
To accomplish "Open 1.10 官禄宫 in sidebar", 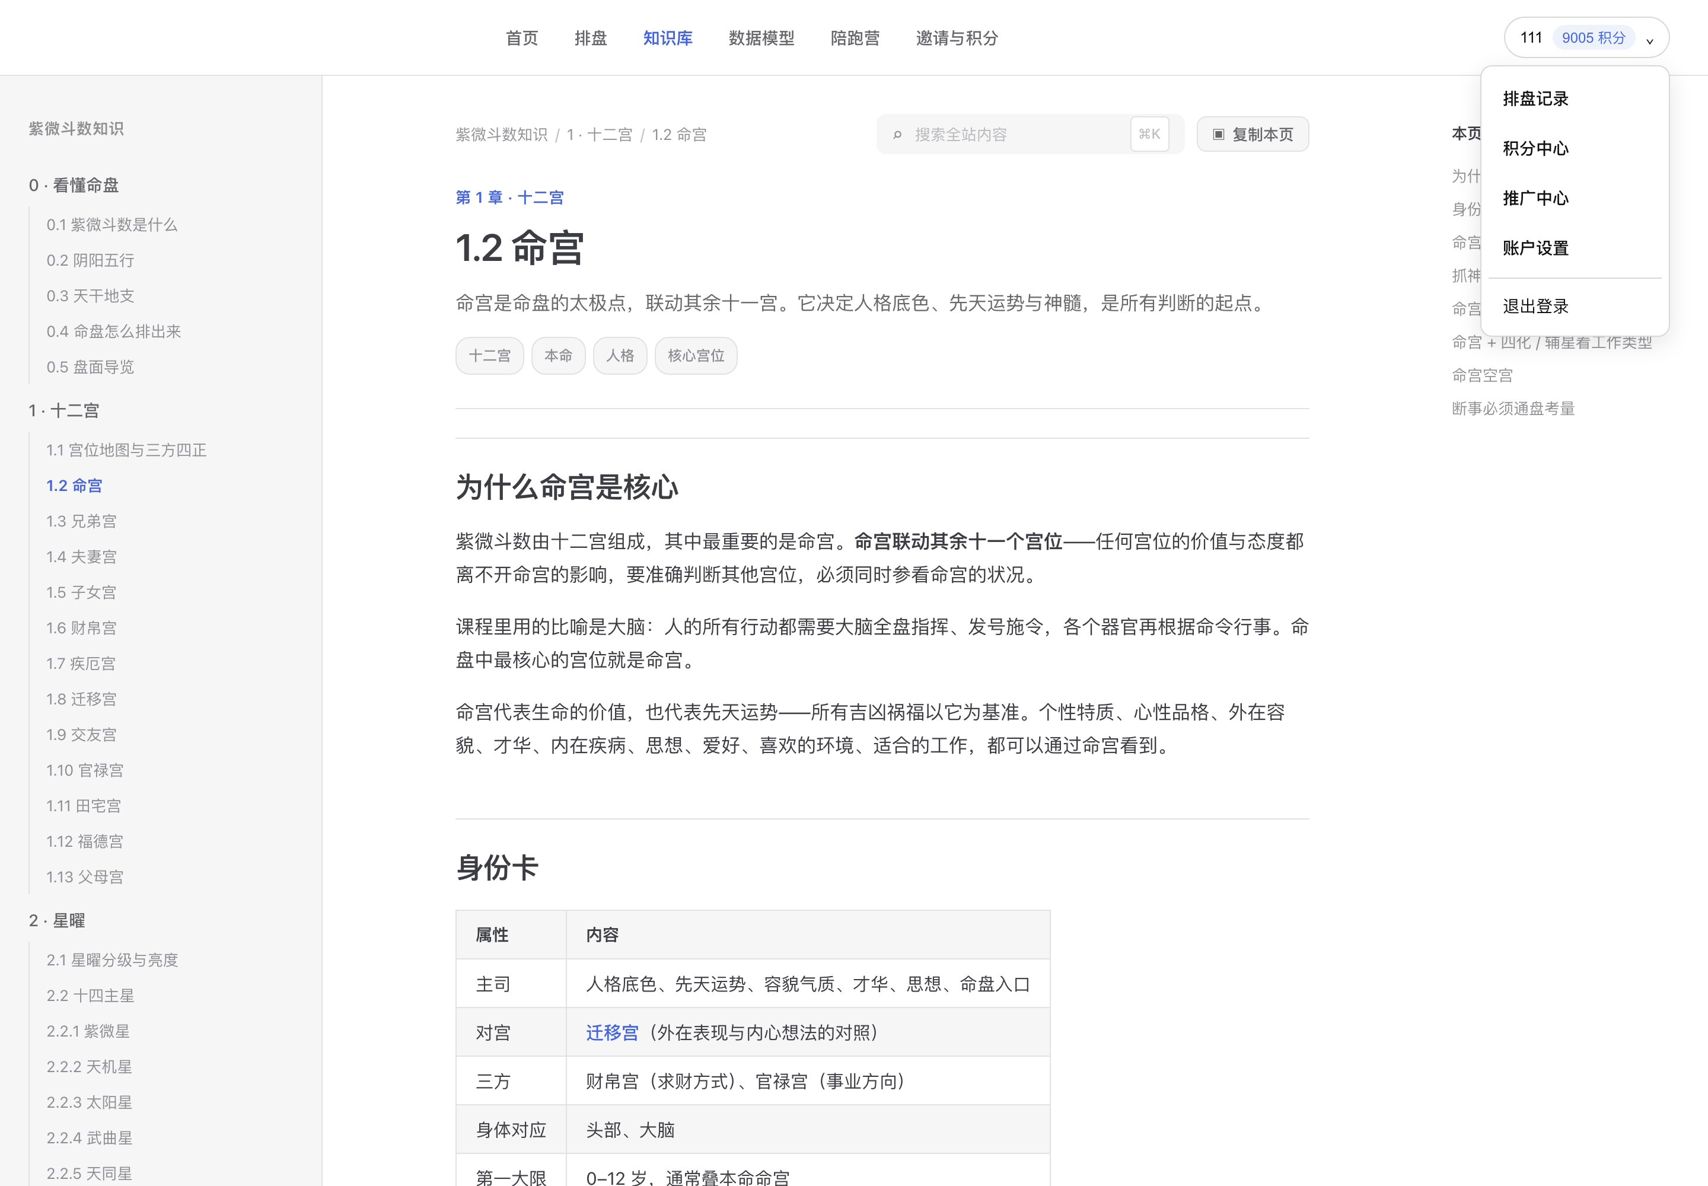I will click(x=85, y=770).
